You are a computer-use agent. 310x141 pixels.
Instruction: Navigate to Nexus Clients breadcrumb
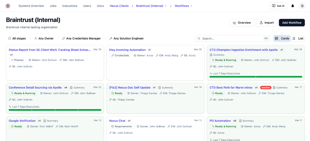[x=119, y=6]
